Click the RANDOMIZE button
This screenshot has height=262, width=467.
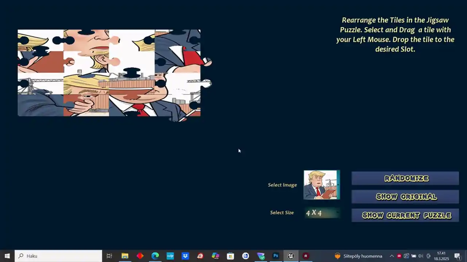405,178
